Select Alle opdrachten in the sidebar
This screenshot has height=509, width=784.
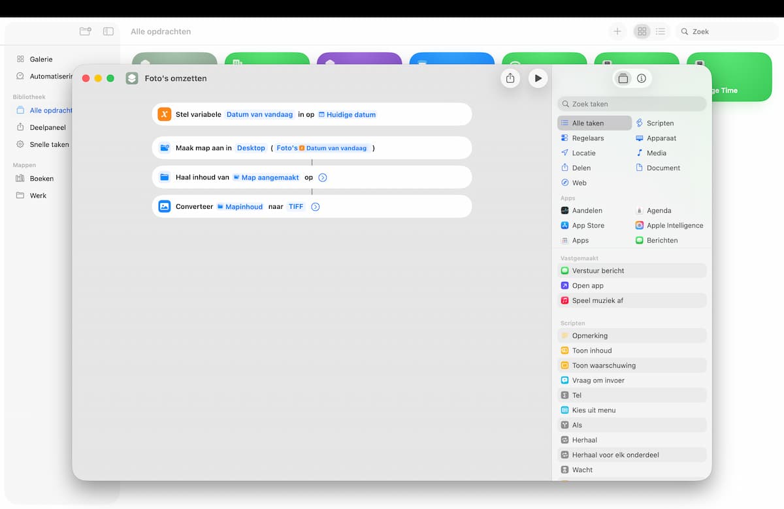(x=51, y=110)
